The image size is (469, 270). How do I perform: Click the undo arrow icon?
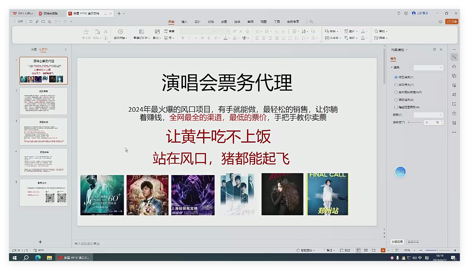tap(56, 21)
